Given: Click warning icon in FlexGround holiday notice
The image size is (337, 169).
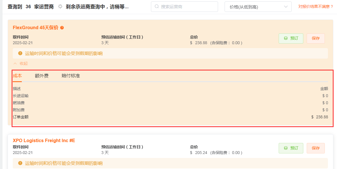Looking at the screenshot, I should [x=20, y=53].
